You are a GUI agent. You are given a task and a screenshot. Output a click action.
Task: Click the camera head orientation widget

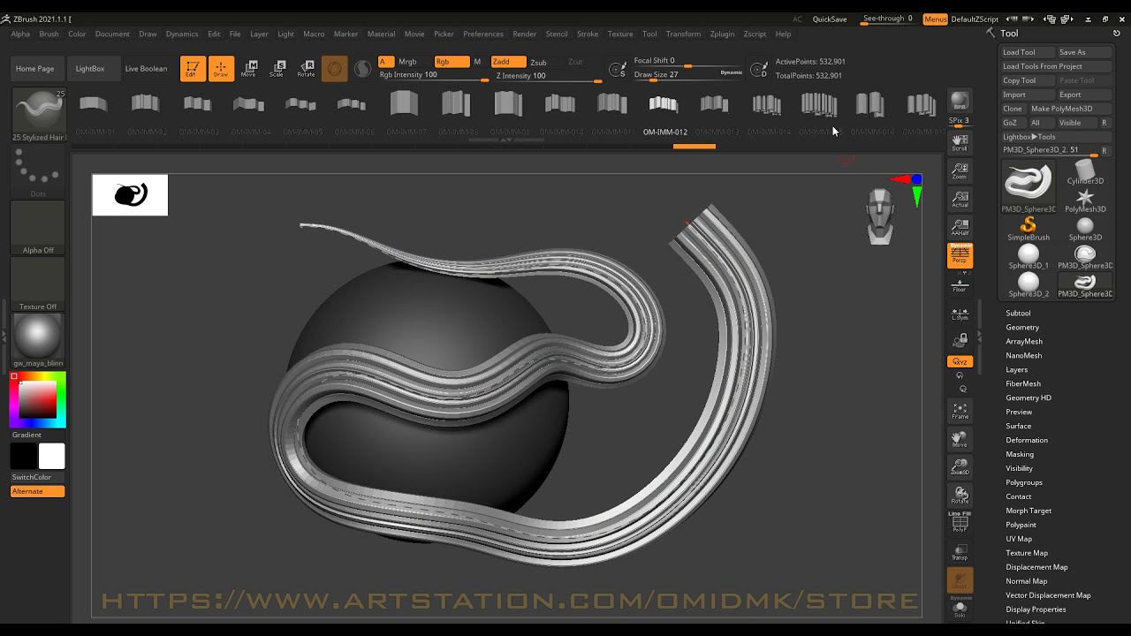coord(879,216)
